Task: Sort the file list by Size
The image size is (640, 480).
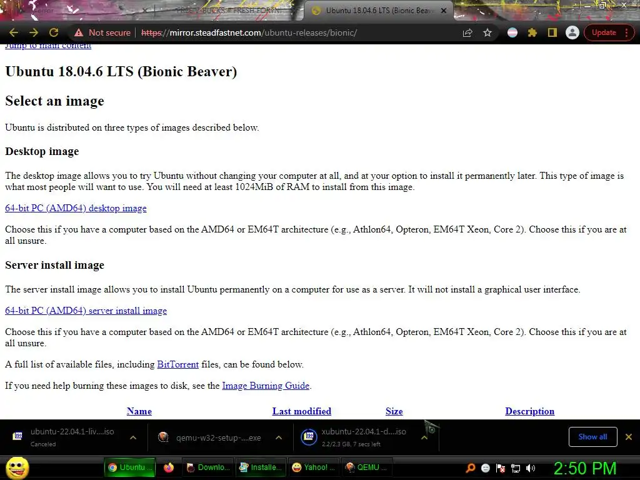Action: tap(394, 411)
